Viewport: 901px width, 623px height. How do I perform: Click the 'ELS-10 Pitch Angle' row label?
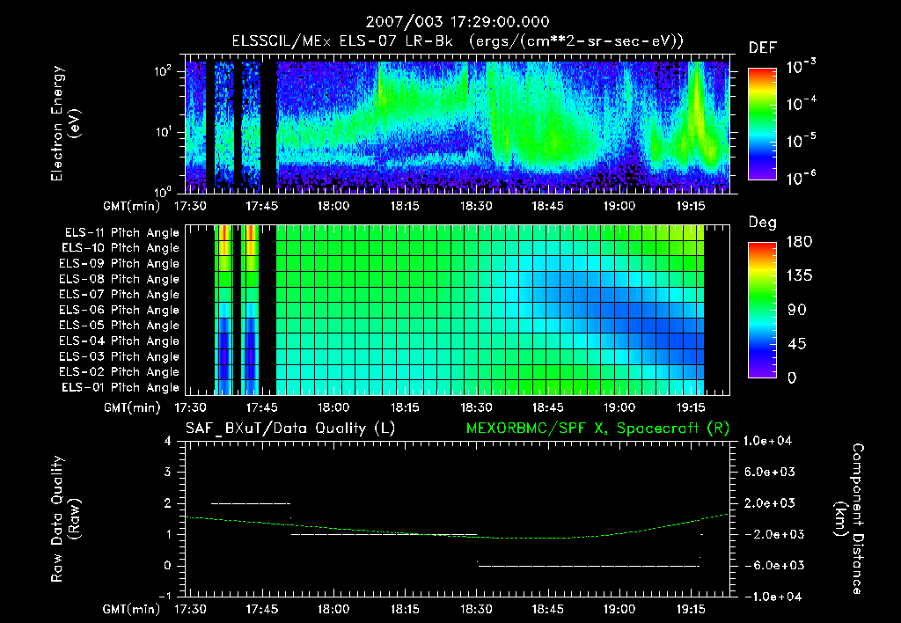tap(121, 248)
